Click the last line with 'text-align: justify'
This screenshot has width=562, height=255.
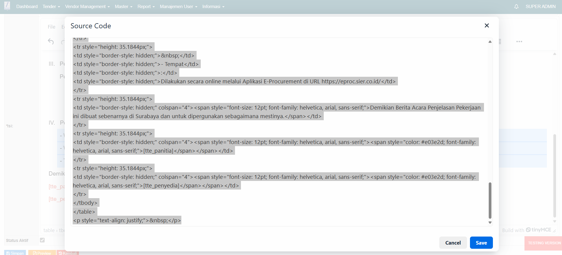(x=127, y=220)
